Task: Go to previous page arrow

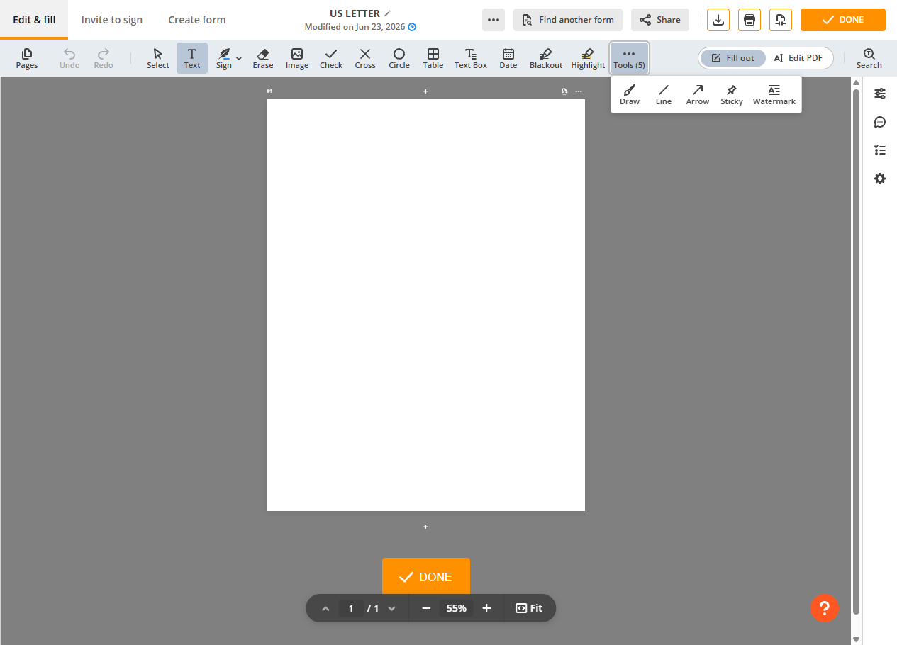Action: pyautogui.click(x=325, y=608)
